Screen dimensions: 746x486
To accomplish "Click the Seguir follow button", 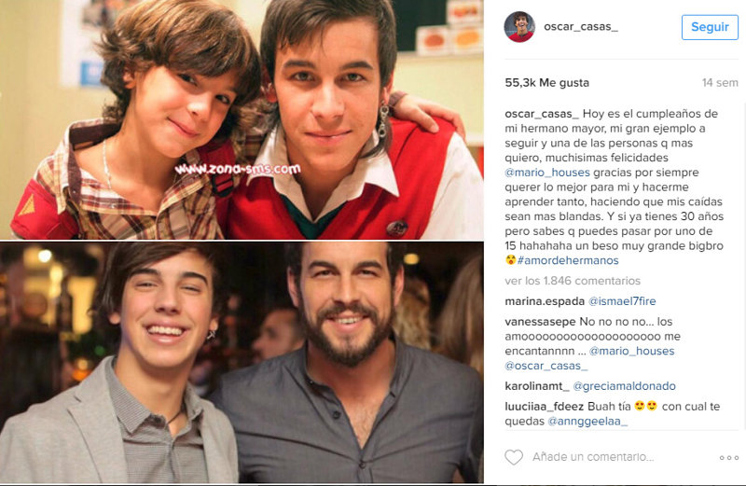I will click(x=710, y=27).
